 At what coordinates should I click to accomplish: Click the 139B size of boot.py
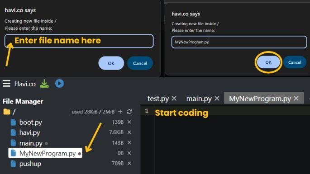click(118, 122)
